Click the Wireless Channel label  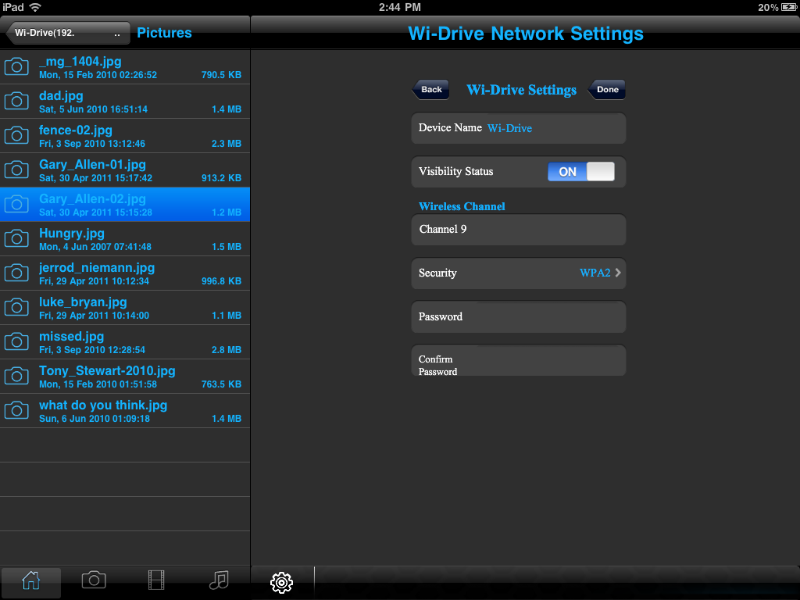462,206
